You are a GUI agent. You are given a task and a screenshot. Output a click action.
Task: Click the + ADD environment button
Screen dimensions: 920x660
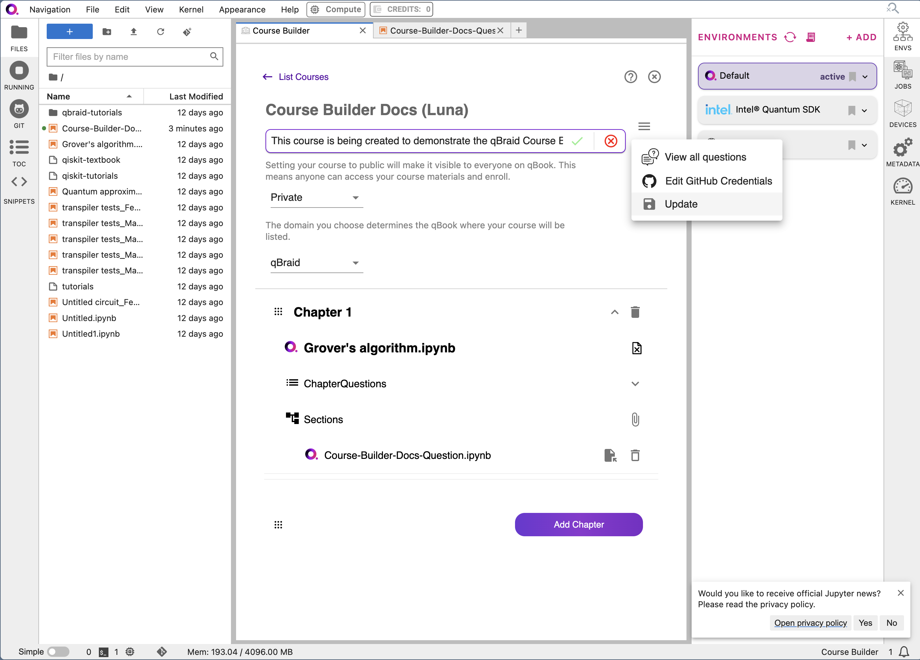point(861,37)
